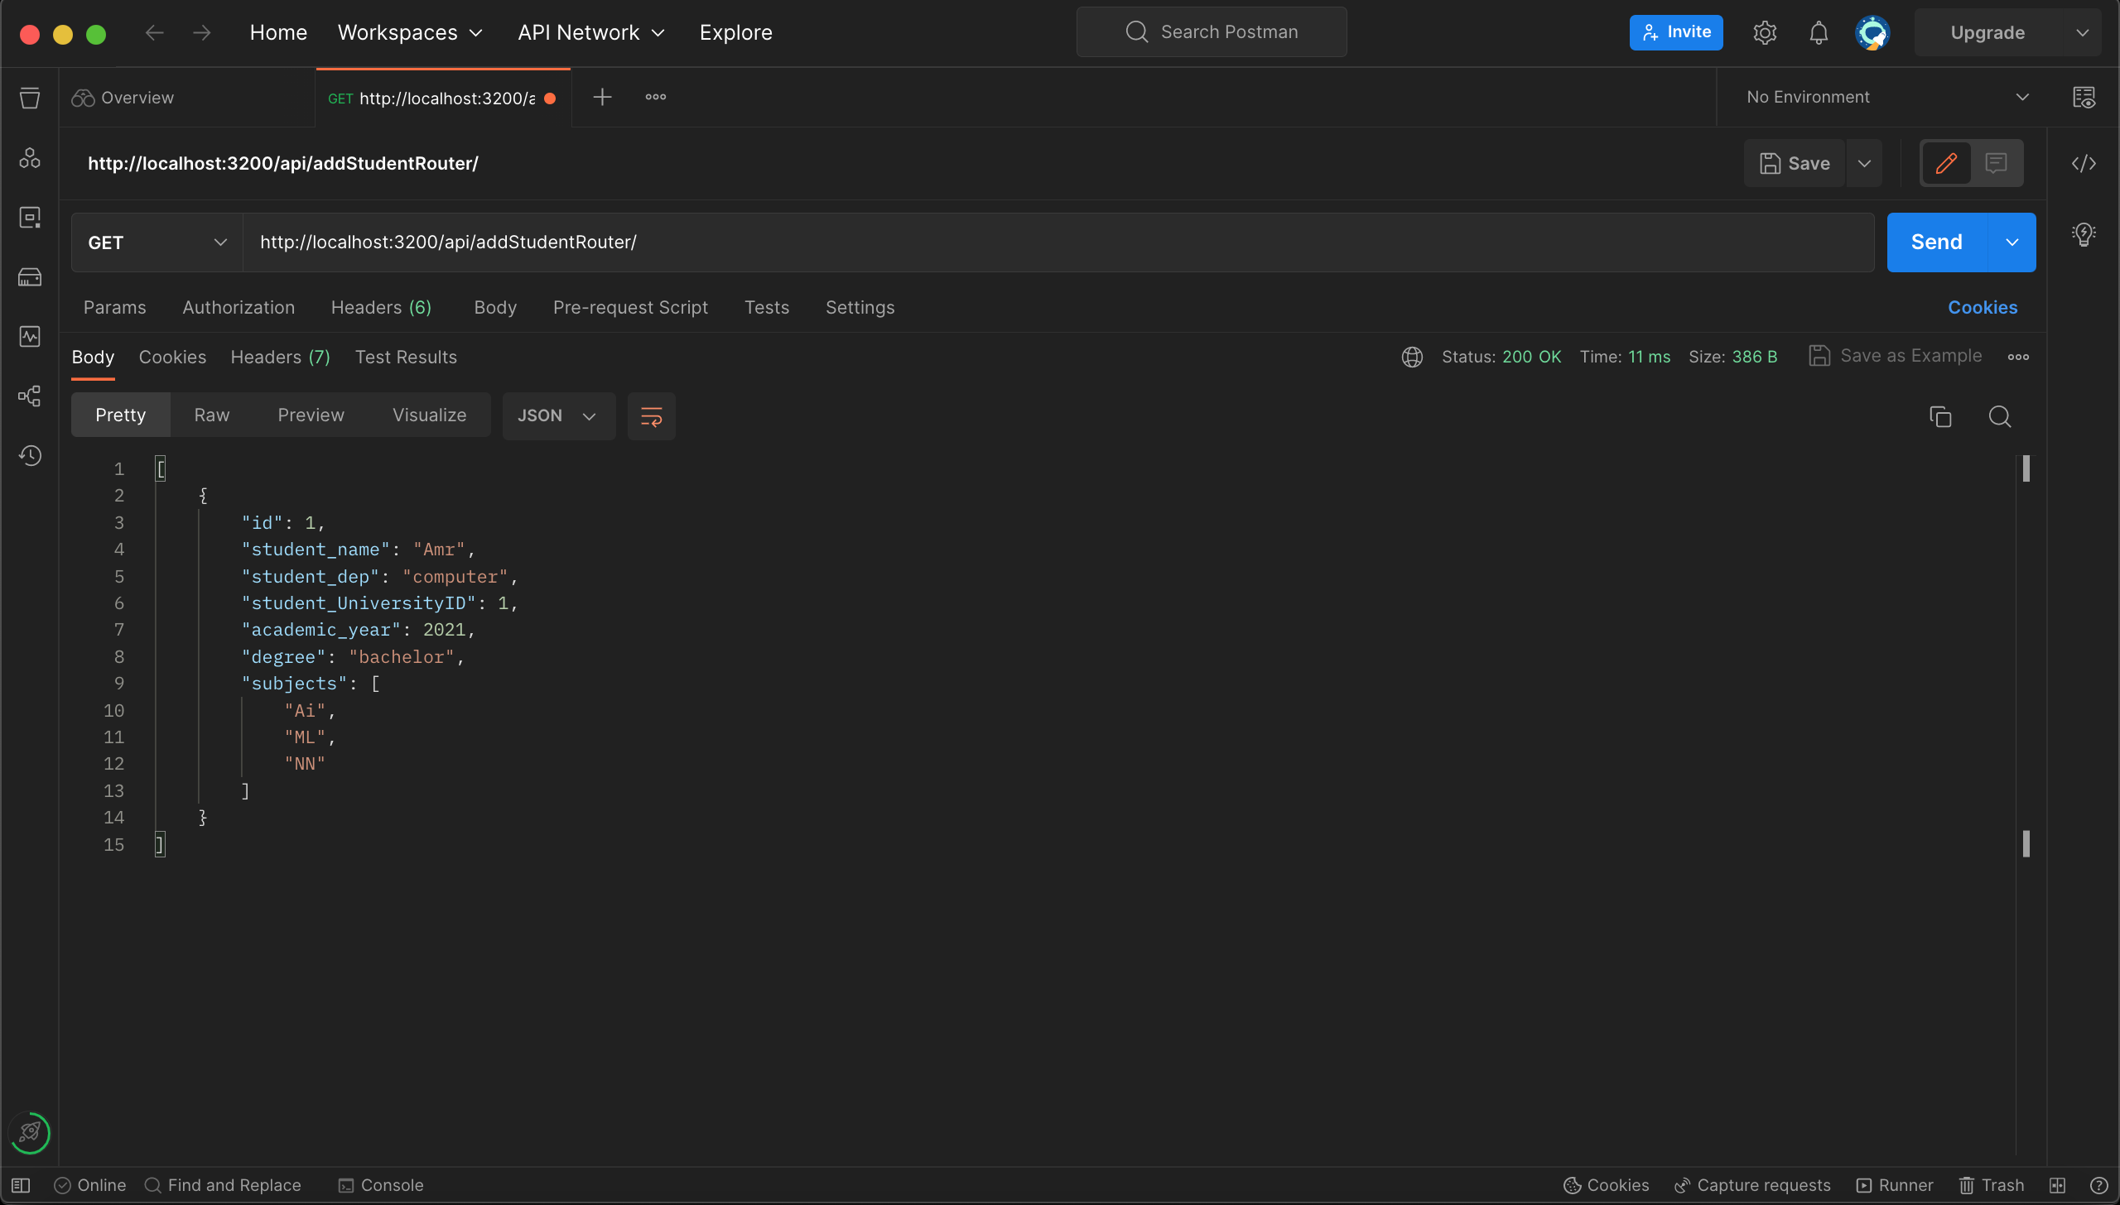Image resolution: width=2120 pixels, height=1205 pixels.
Task: Toggle the two-pane layout view icon
Action: point(2057,1185)
